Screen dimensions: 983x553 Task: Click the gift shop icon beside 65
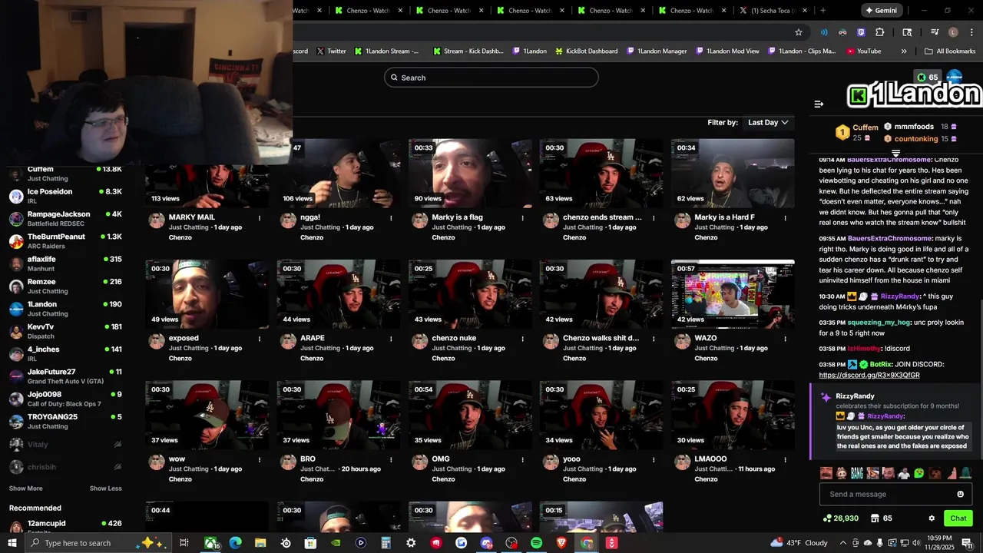pos(875,518)
